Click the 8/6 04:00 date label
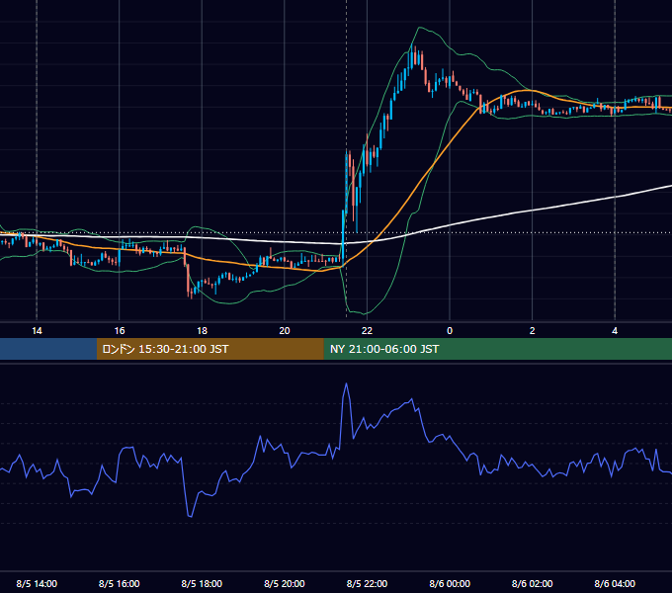Image resolution: width=672 pixels, height=593 pixels. (615, 583)
